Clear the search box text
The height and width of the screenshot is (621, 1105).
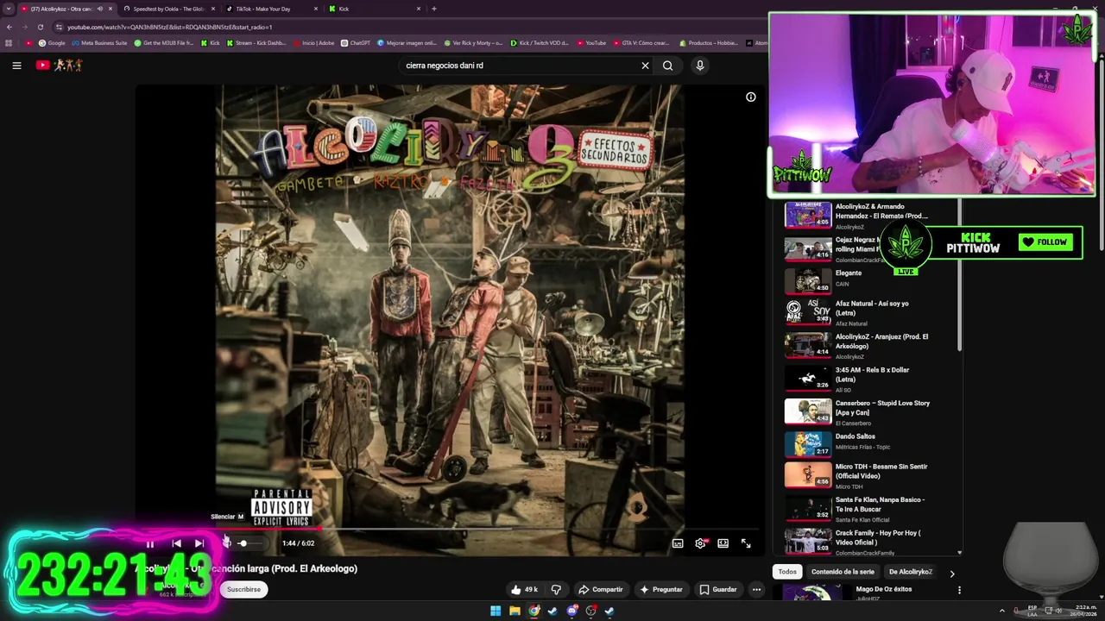pyautogui.click(x=645, y=66)
